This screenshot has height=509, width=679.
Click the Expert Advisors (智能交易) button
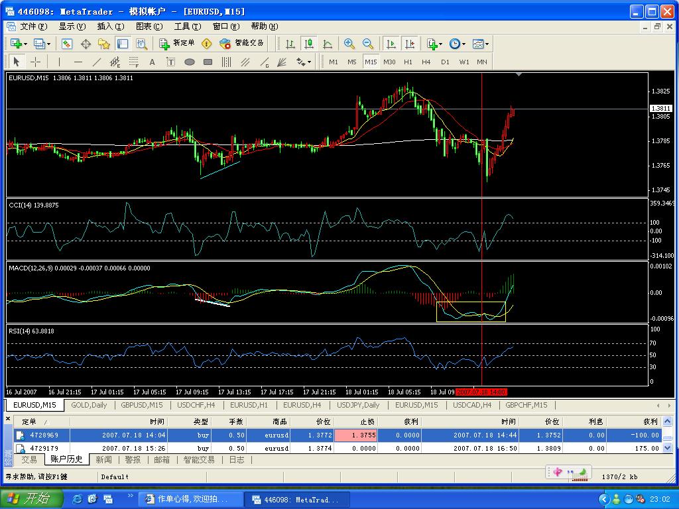coord(241,44)
